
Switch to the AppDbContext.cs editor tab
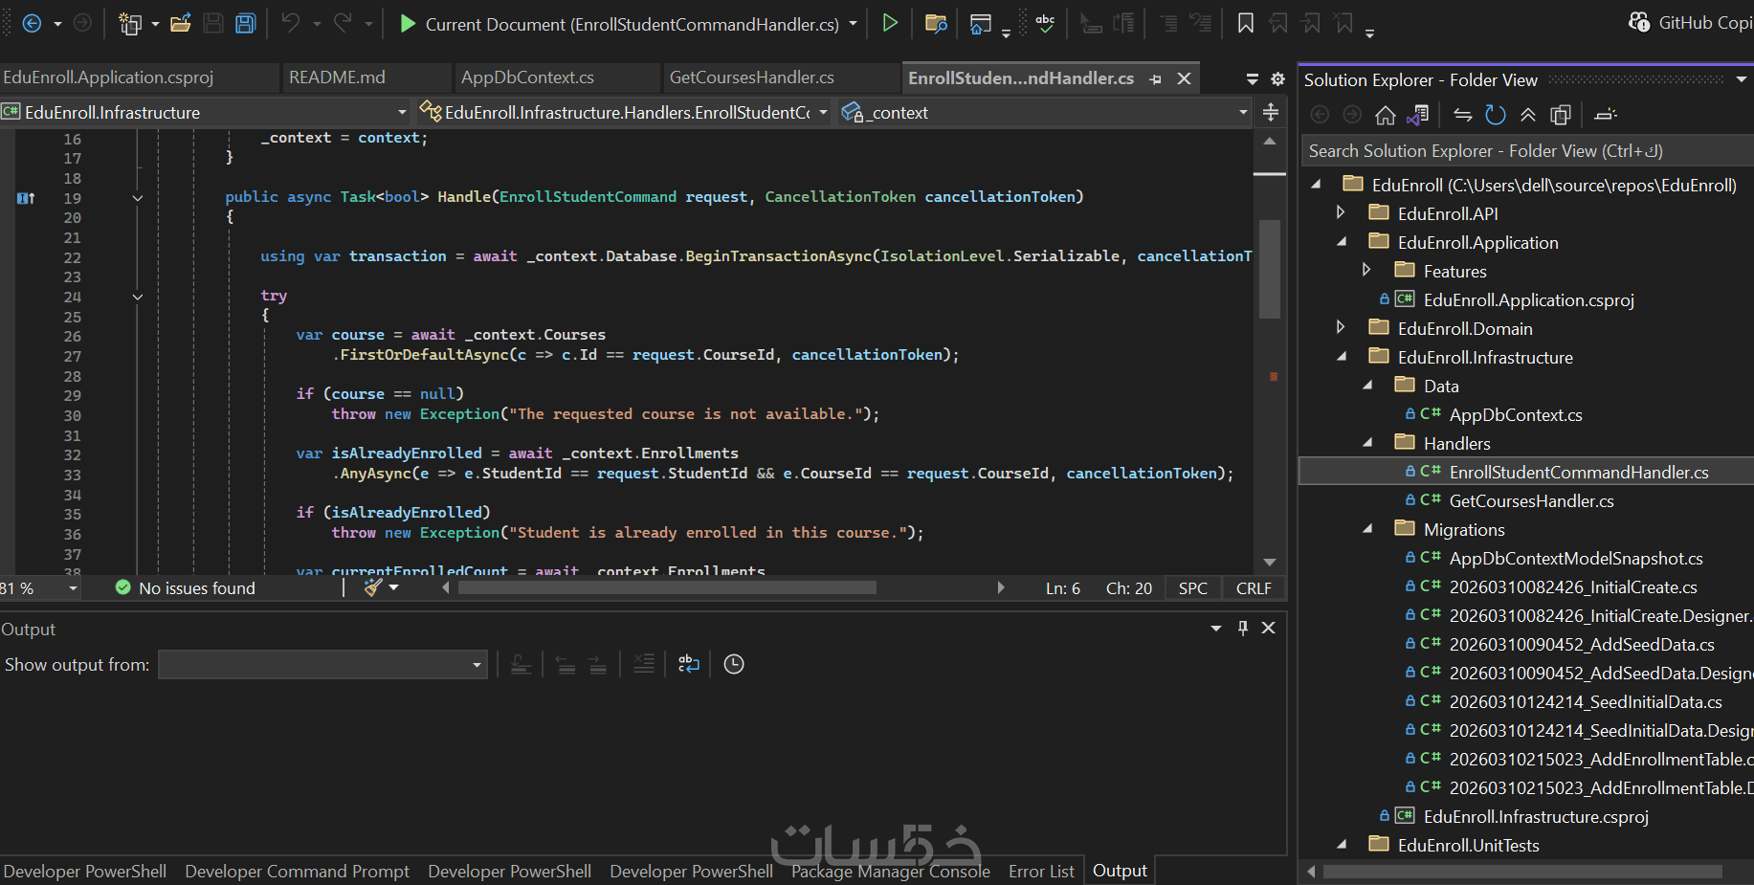(x=527, y=77)
